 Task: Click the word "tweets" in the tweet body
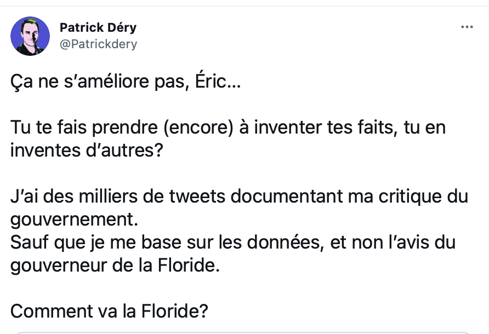click(197, 196)
